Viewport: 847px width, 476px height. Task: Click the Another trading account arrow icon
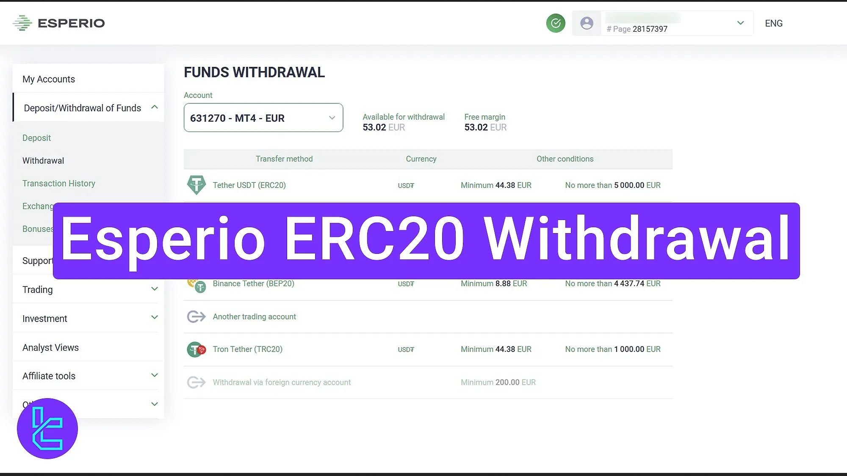coord(196,316)
